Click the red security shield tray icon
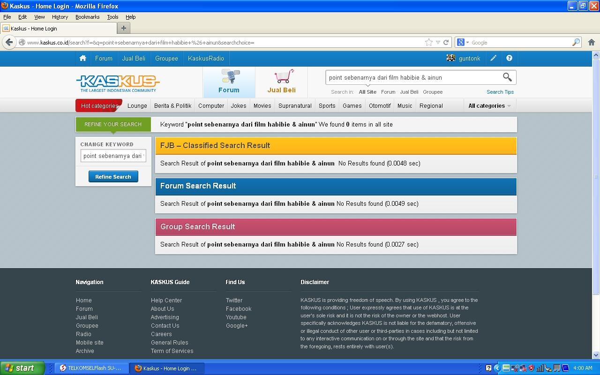Viewport: 600px width, 375px height. point(532,368)
